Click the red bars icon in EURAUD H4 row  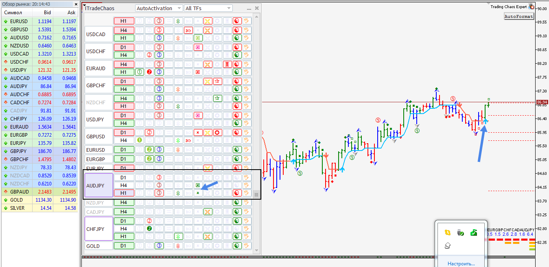click(227, 65)
